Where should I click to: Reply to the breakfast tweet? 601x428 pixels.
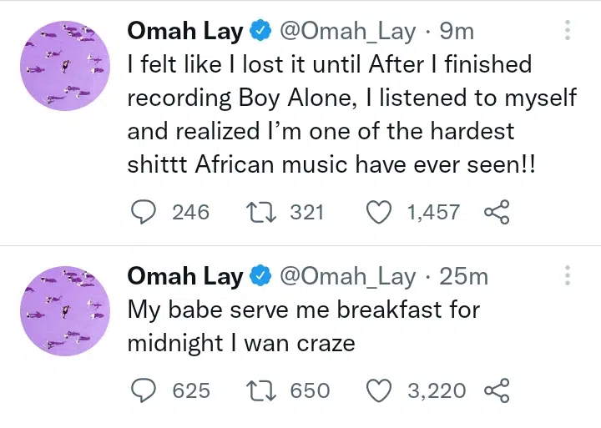(x=145, y=390)
